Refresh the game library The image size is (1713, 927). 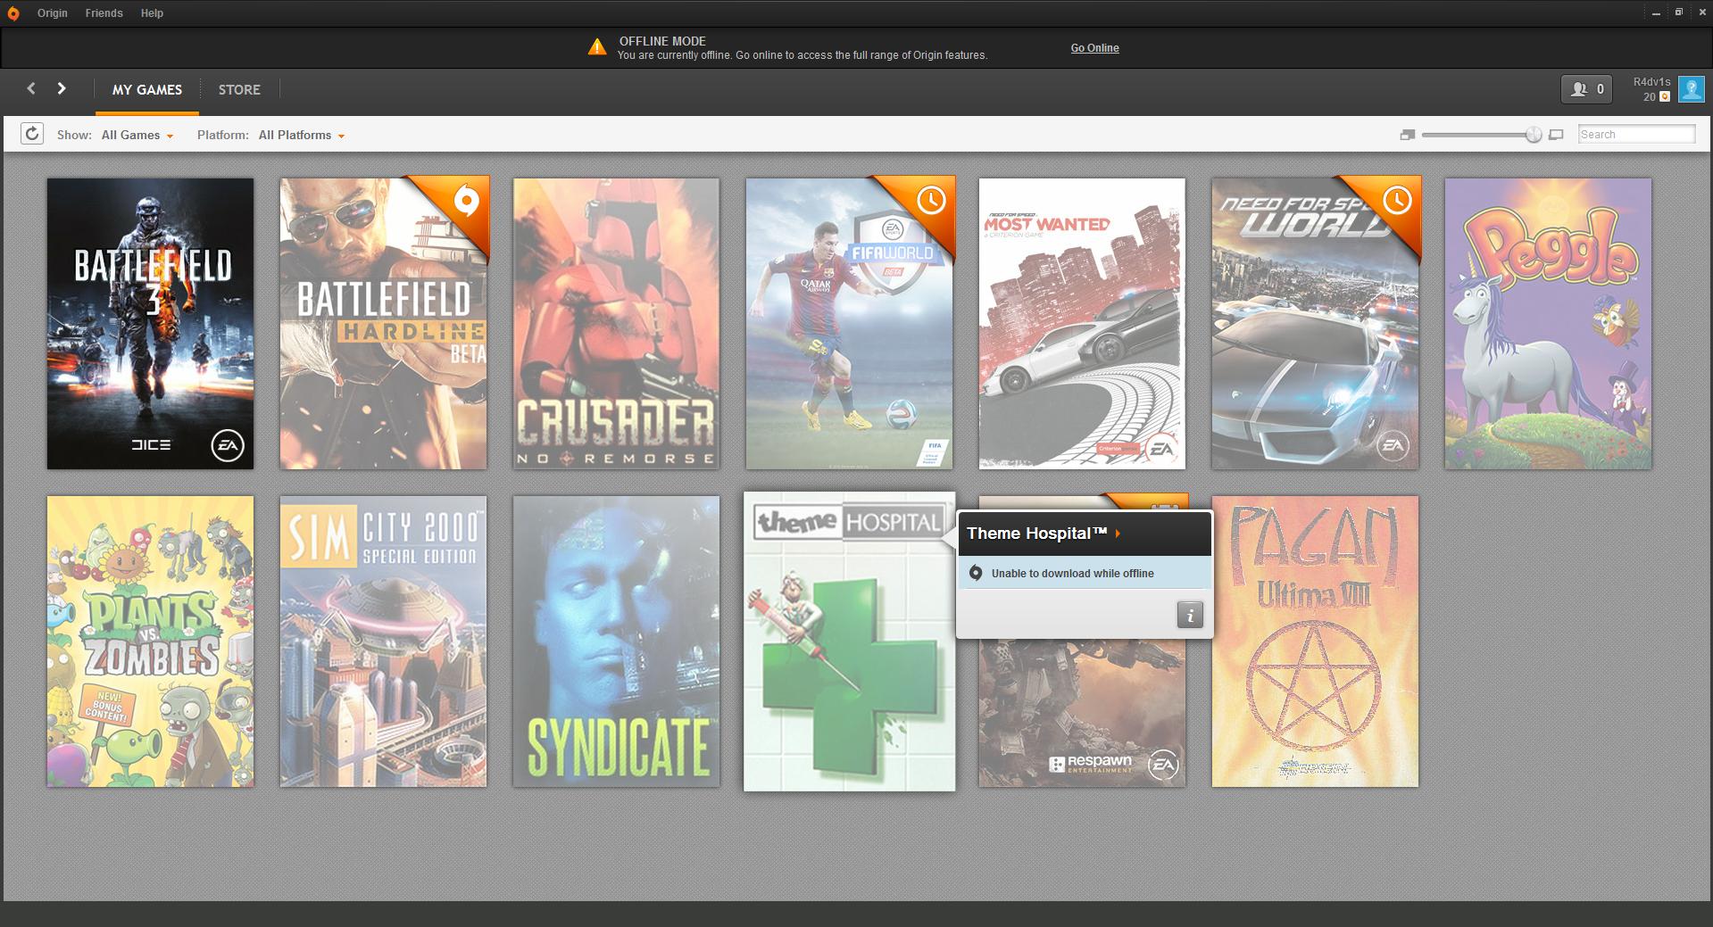coord(32,134)
